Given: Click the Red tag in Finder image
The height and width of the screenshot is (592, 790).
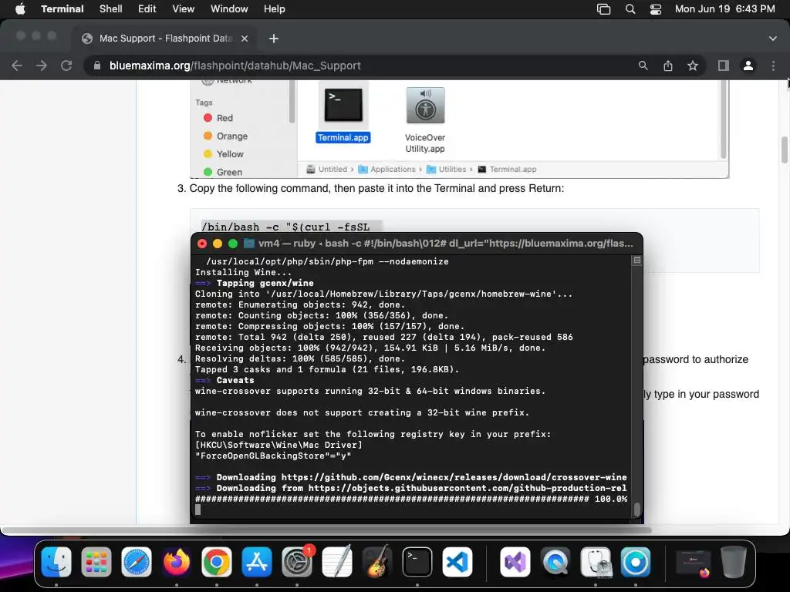Looking at the screenshot, I should [218, 118].
